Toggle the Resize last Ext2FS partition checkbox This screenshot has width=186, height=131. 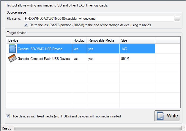point(26,25)
